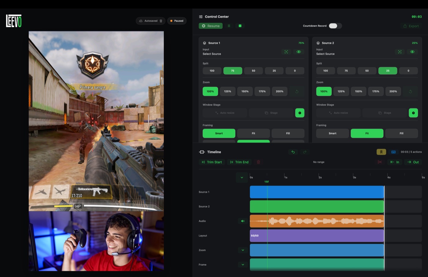Select the purple 50/50 Layout clip

click(317, 236)
